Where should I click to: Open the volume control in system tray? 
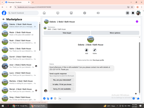tap(126, 106)
